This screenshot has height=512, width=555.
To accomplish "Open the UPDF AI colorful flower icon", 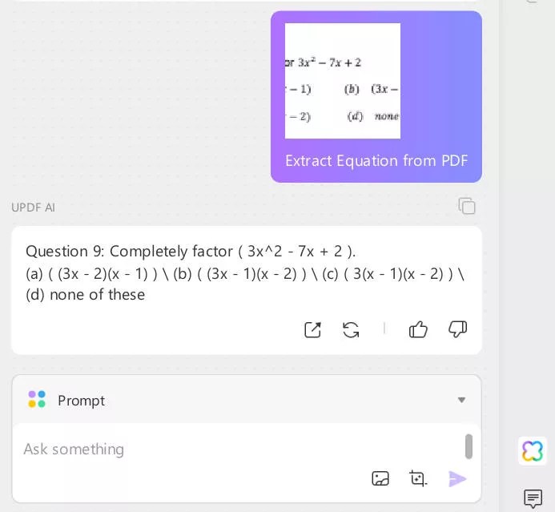I will coord(533,451).
